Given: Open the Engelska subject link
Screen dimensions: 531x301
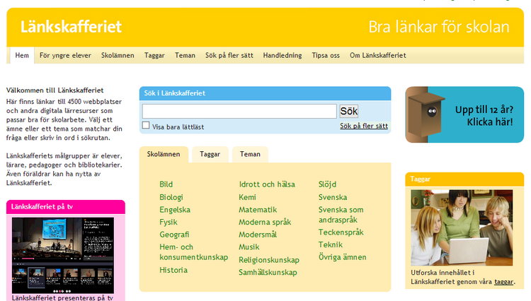Looking at the screenshot, I should 175,210.
